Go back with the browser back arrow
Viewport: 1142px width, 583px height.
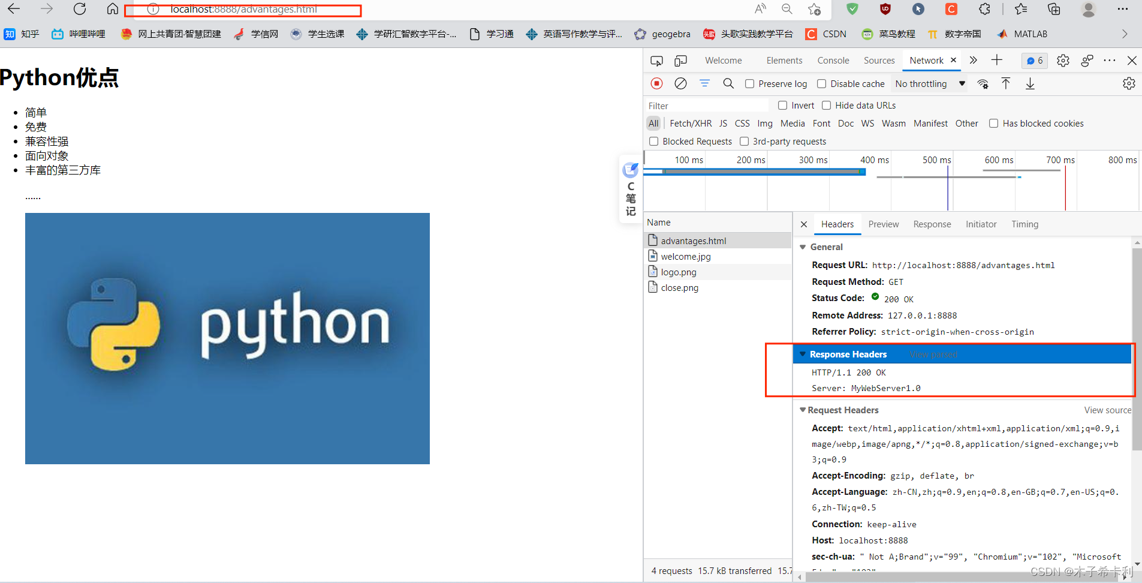[14, 9]
